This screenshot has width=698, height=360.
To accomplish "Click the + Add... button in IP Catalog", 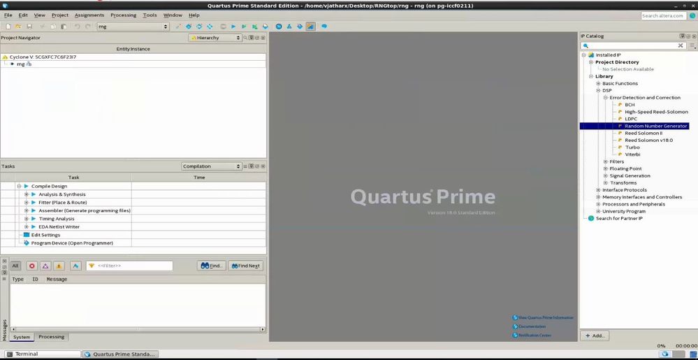I will click(x=595, y=336).
